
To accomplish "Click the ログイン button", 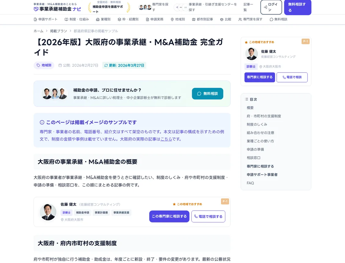I will [271, 7].
